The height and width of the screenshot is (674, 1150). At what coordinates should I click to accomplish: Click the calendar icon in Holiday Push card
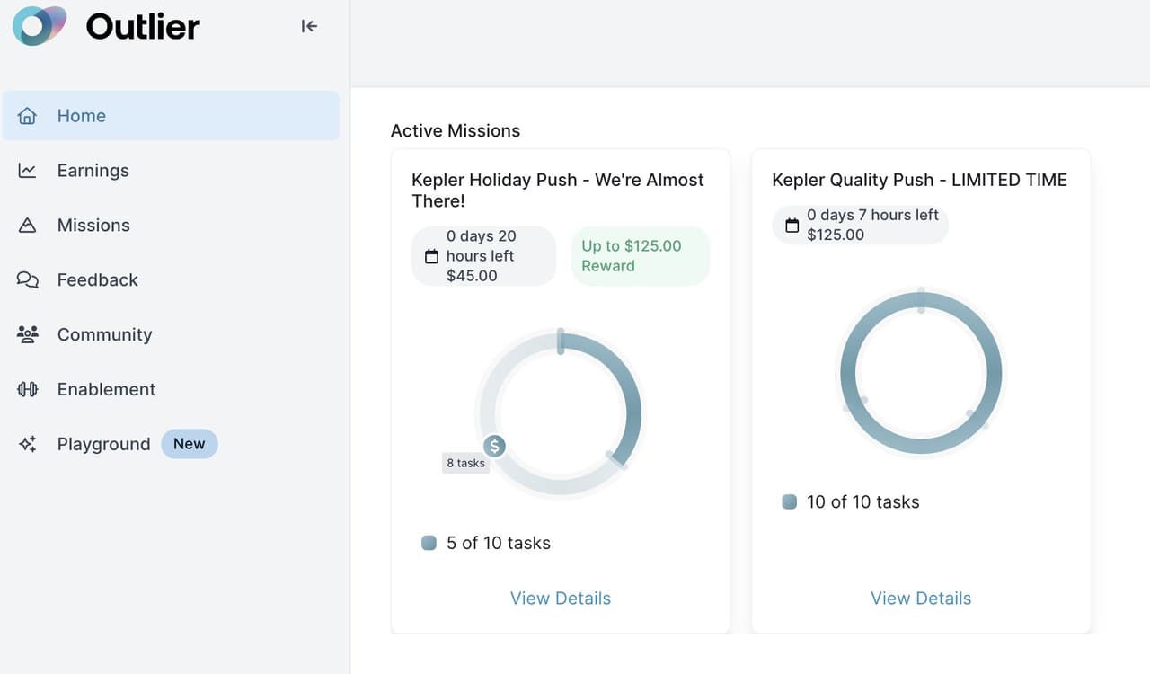click(431, 256)
